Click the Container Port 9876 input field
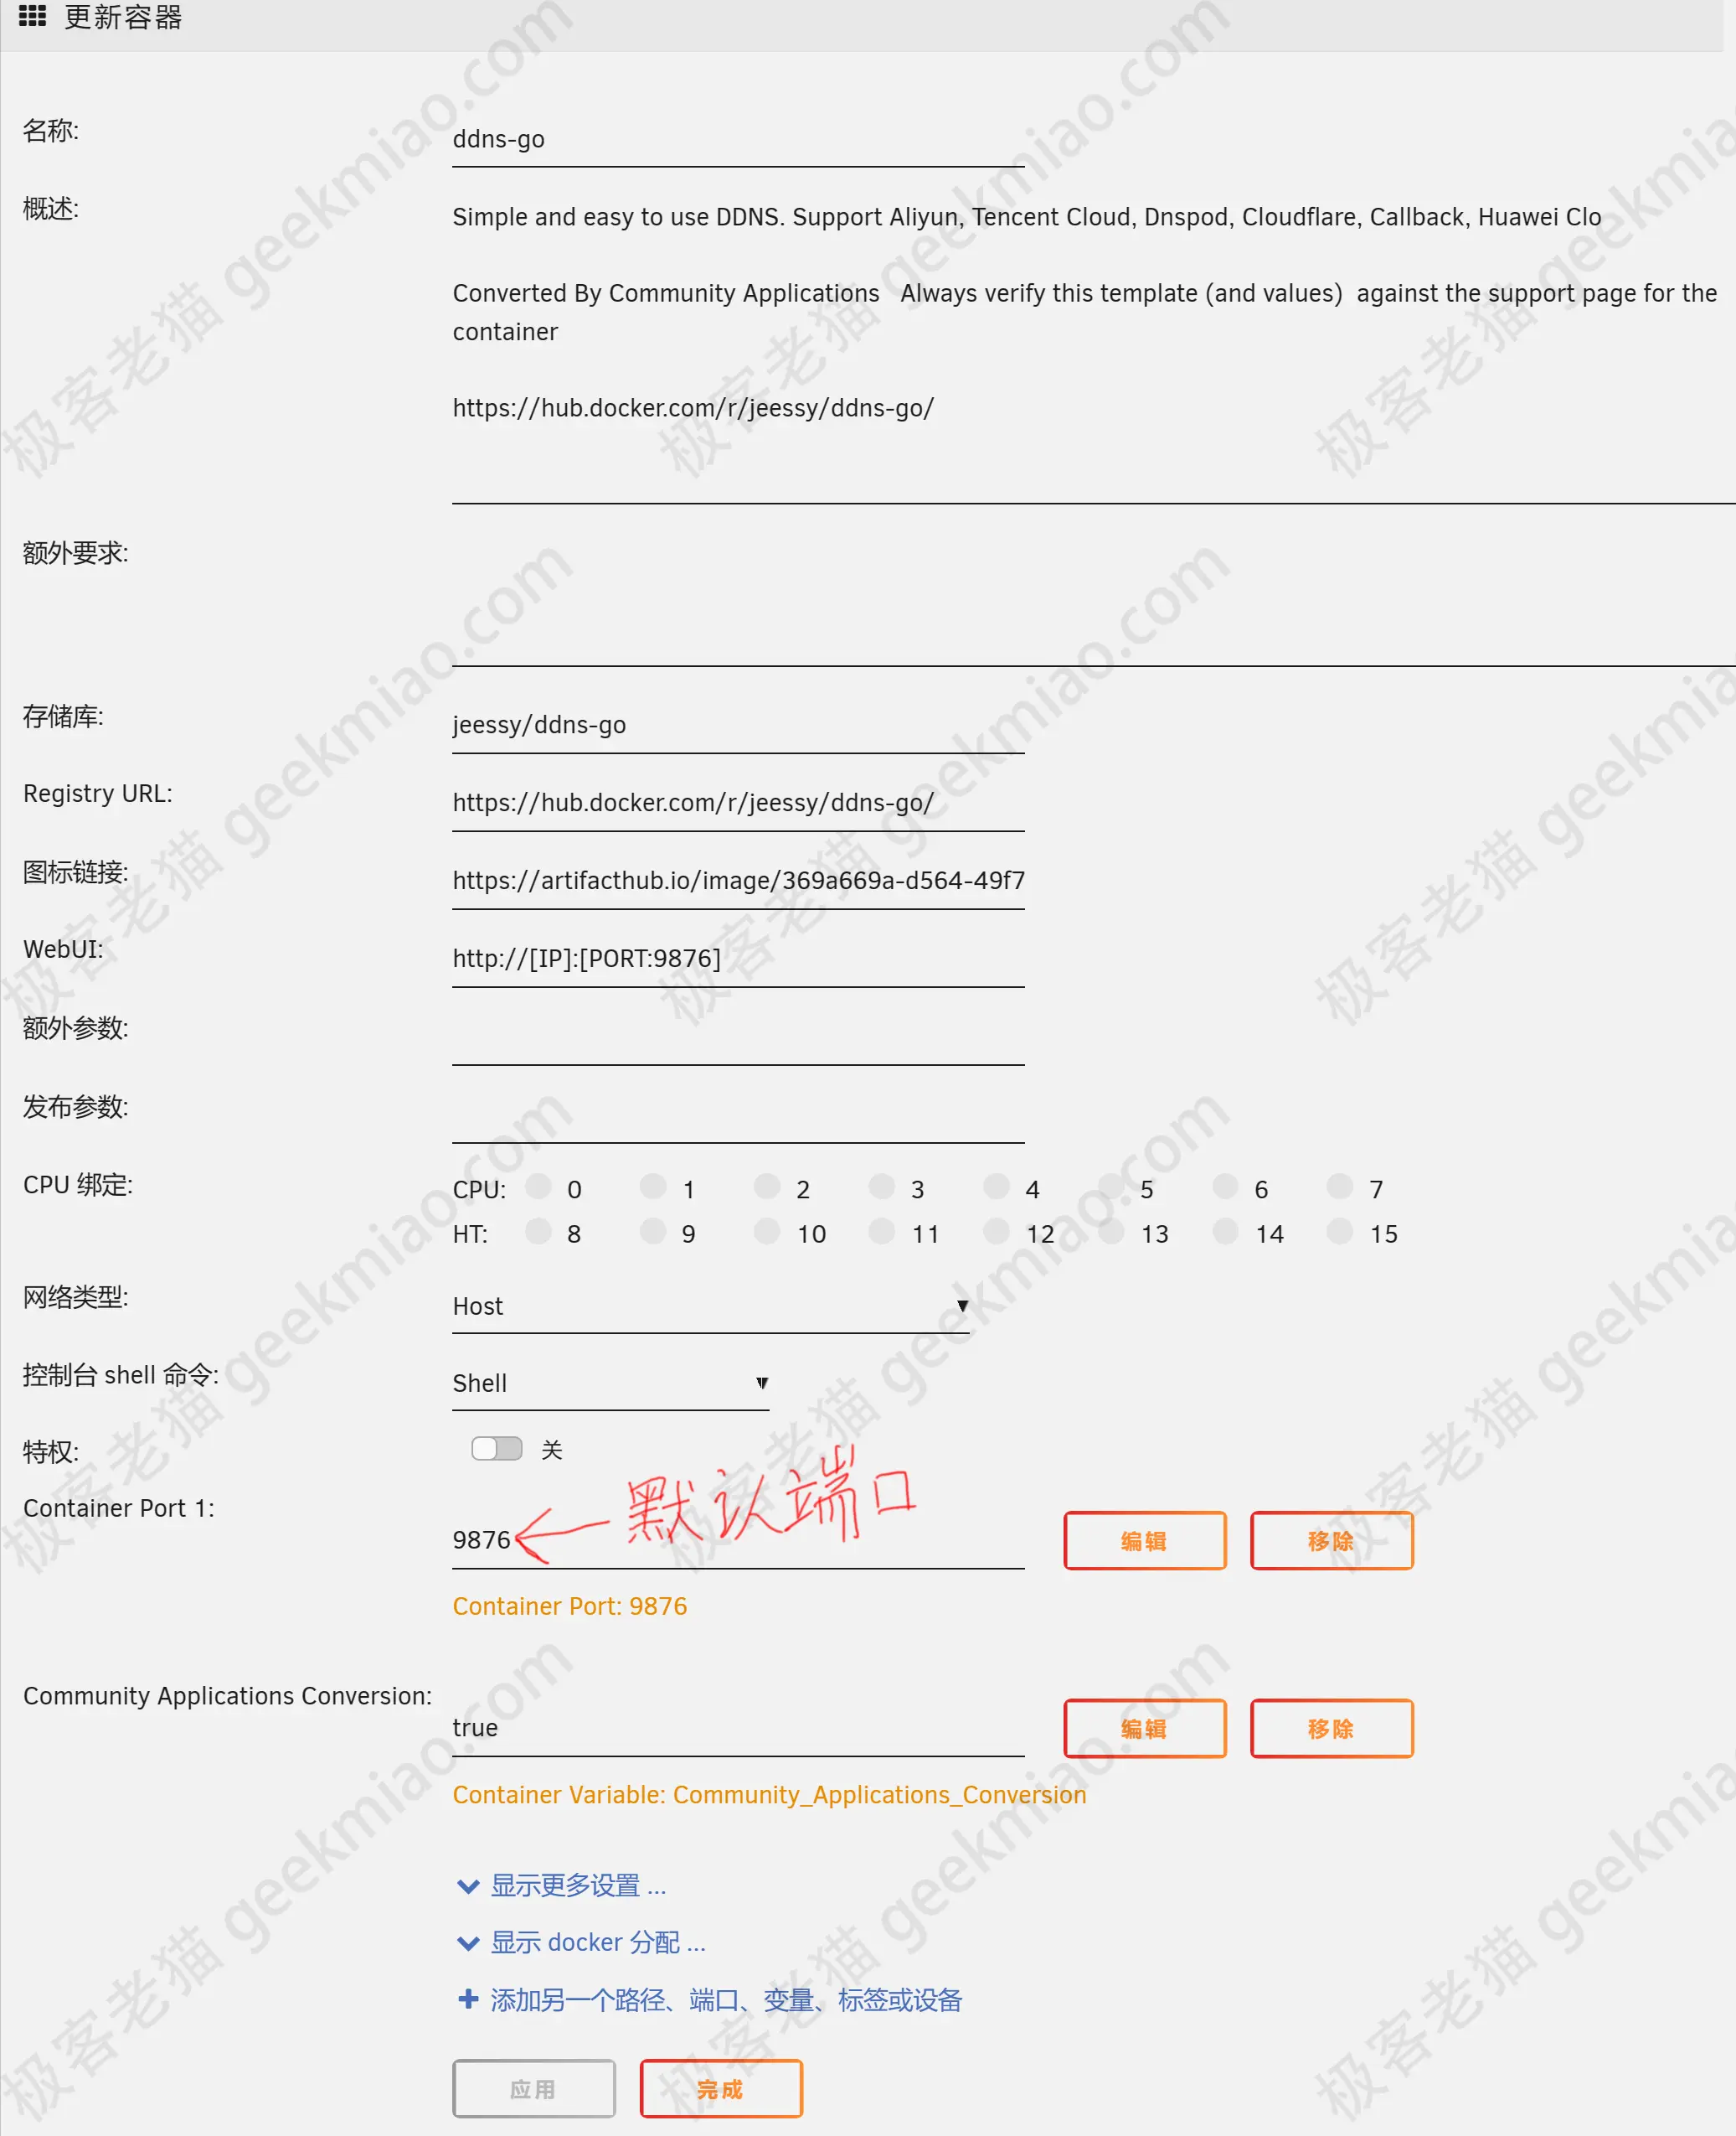Viewport: 1736px width, 2136px height. click(x=735, y=1537)
